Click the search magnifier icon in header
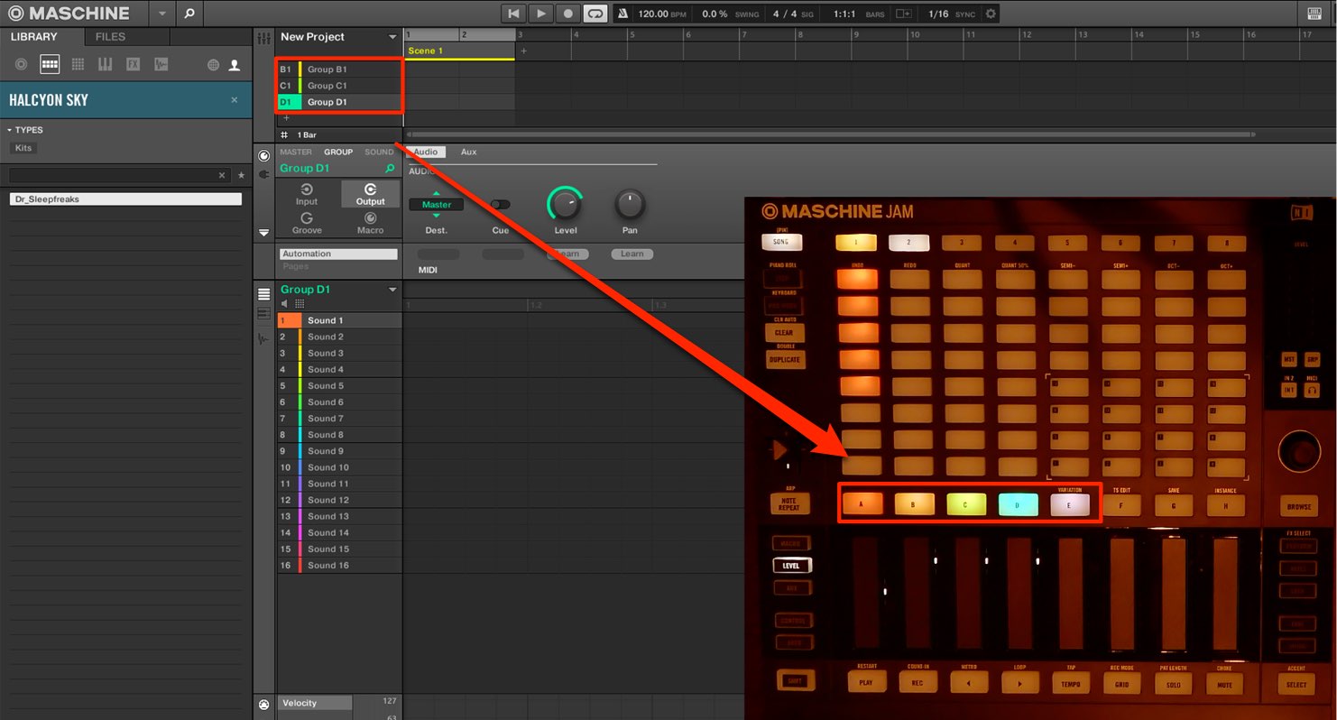Viewport: 1337px width, 720px height. click(189, 14)
